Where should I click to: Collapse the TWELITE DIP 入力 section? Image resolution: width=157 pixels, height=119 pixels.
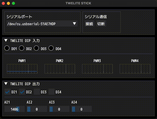click(6, 40)
